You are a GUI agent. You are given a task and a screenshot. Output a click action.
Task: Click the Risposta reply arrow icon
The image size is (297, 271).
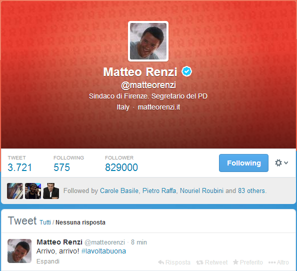[x=161, y=262]
